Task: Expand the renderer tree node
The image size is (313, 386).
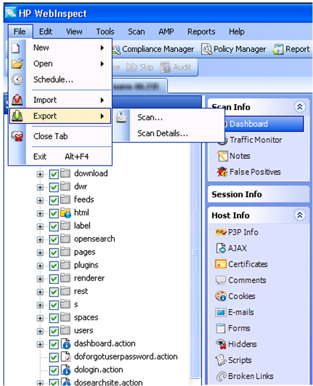Action: tap(40, 279)
